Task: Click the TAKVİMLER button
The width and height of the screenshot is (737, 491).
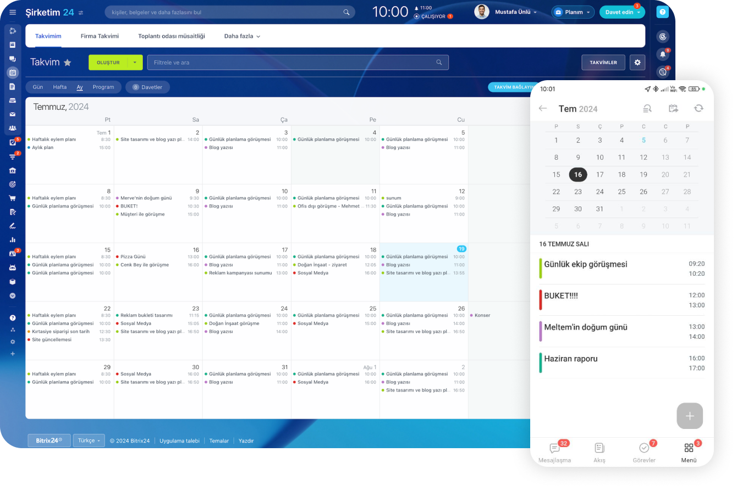Action: click(x=603, y=63)
